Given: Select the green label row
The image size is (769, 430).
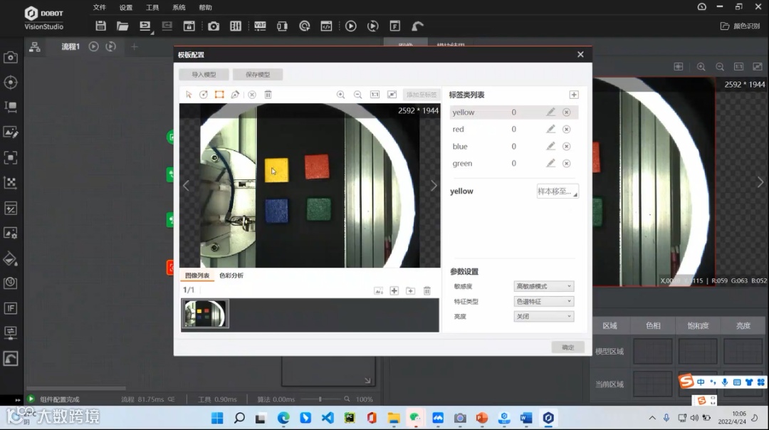Looking at the screenshot, I should click(x=513, y=163).
